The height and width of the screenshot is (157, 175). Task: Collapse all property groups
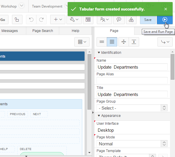point(124,42)
